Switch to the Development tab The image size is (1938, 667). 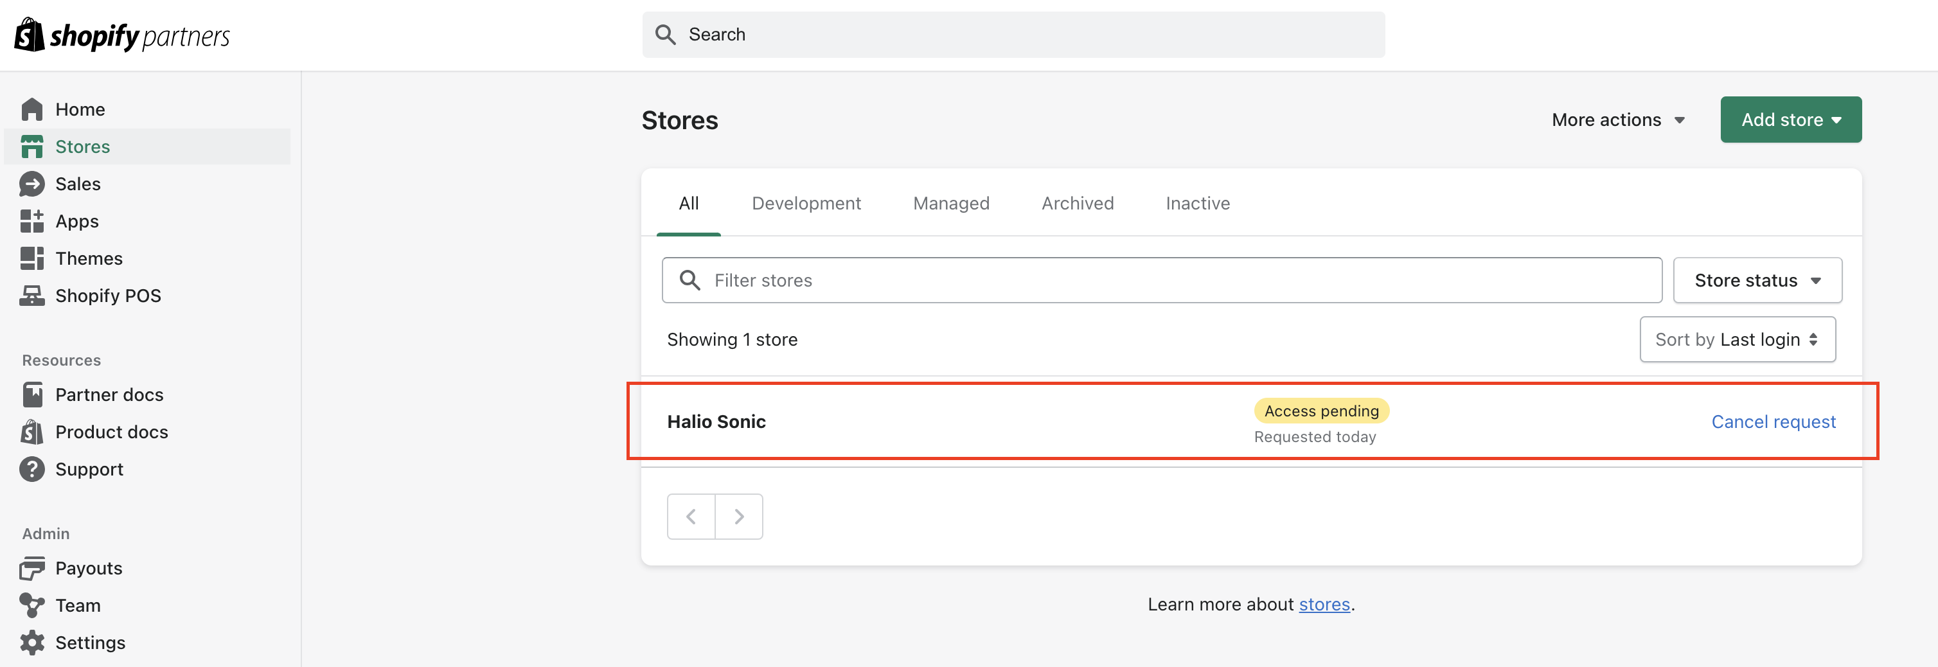[806, 204]
